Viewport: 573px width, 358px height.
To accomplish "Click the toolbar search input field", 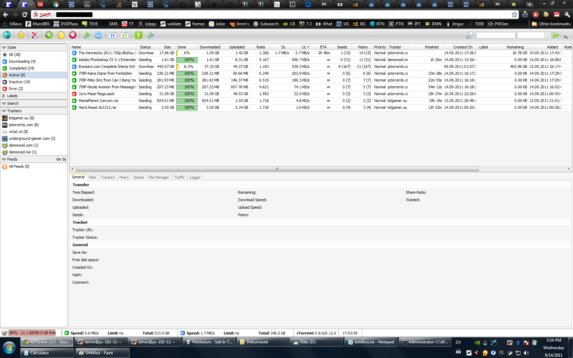I will coord(496,35).
